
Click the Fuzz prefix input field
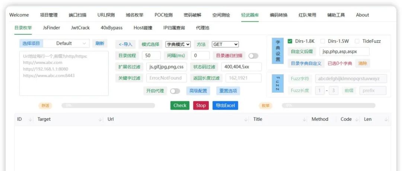(373, 91)
